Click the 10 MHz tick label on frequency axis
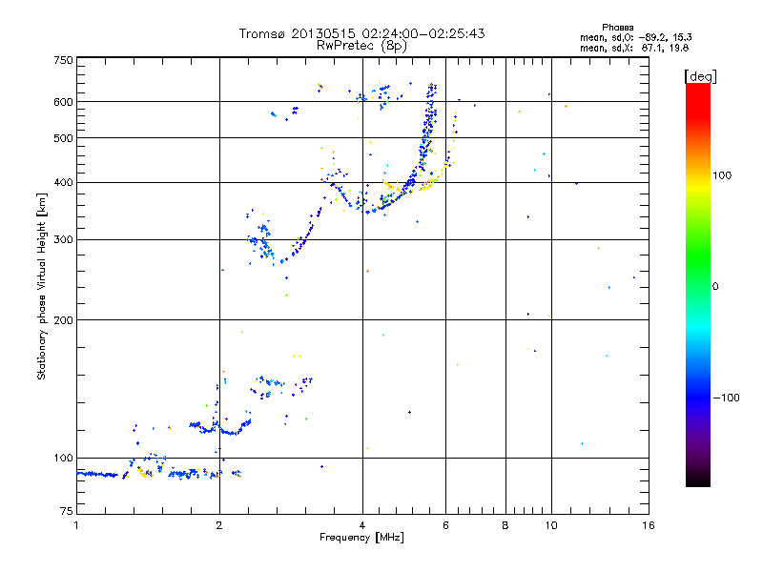 click(x=551, y=525)
